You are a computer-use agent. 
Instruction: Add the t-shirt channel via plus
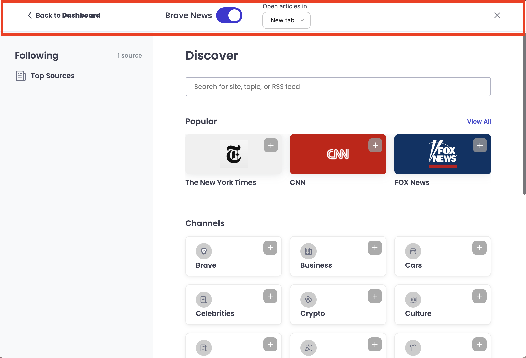[x=479, y=345]
